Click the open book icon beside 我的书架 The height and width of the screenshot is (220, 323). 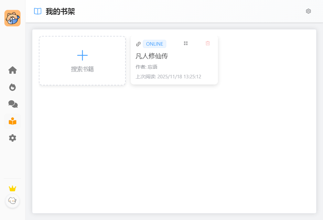coord(38,11)
